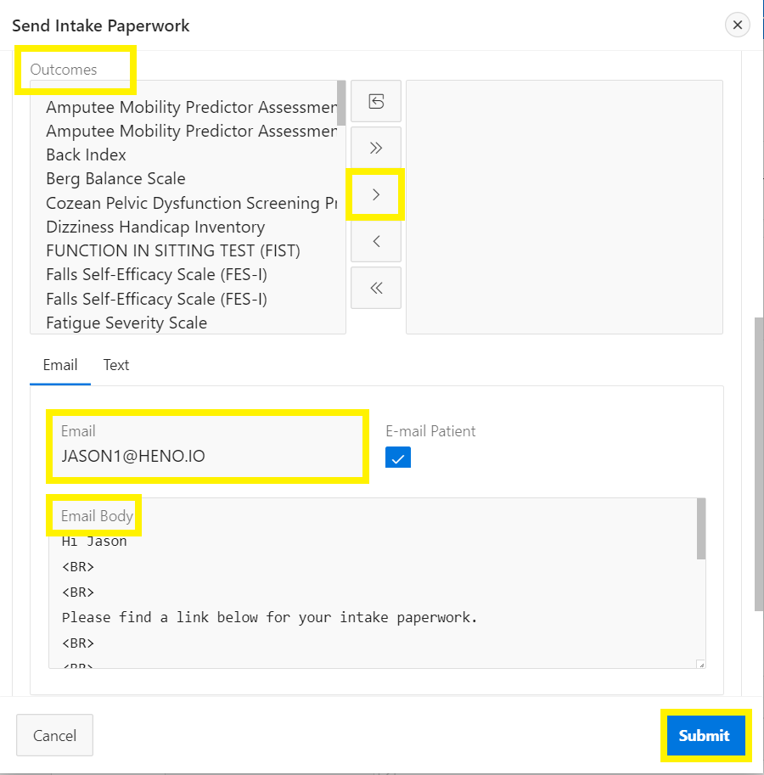The image size is (764, 775).
Task: Select the Fatigue Severity Scale outcome
Action: point(126,323)
